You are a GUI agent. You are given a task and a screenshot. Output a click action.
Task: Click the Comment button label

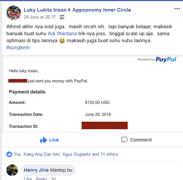click(x=141, y=140)
